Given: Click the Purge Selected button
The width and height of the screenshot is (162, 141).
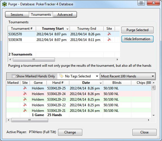Looking at the screenshot, I should click(137, 30).
